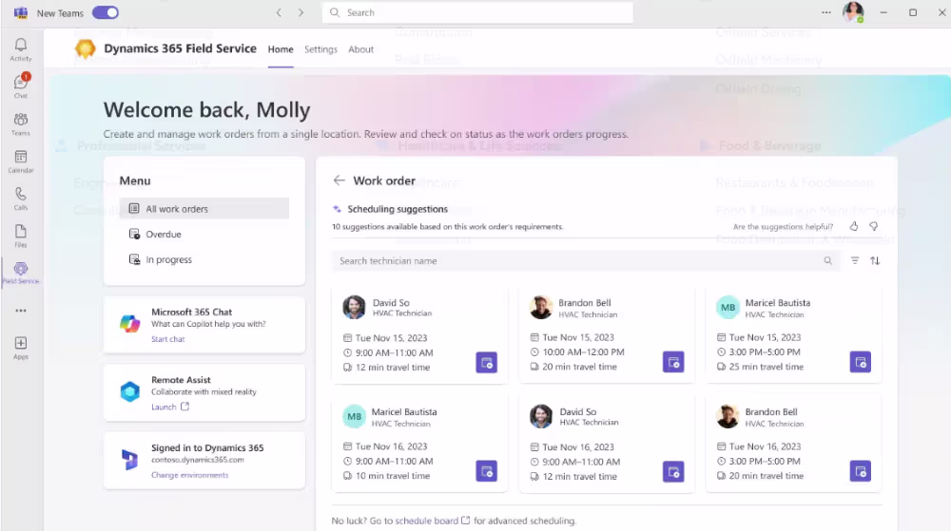The width and height of the screenshot is (951, 531).
Task: Go to Calendar in Teams sidebar
Action: (x=20, y=161)
